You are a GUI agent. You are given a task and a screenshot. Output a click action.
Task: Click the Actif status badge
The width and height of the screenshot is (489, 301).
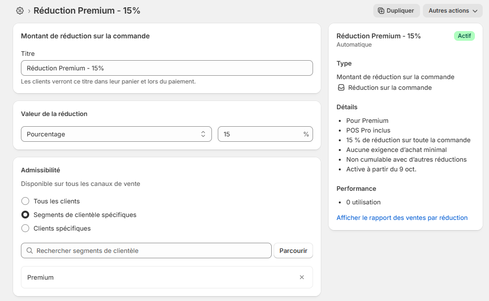[464, 36]
